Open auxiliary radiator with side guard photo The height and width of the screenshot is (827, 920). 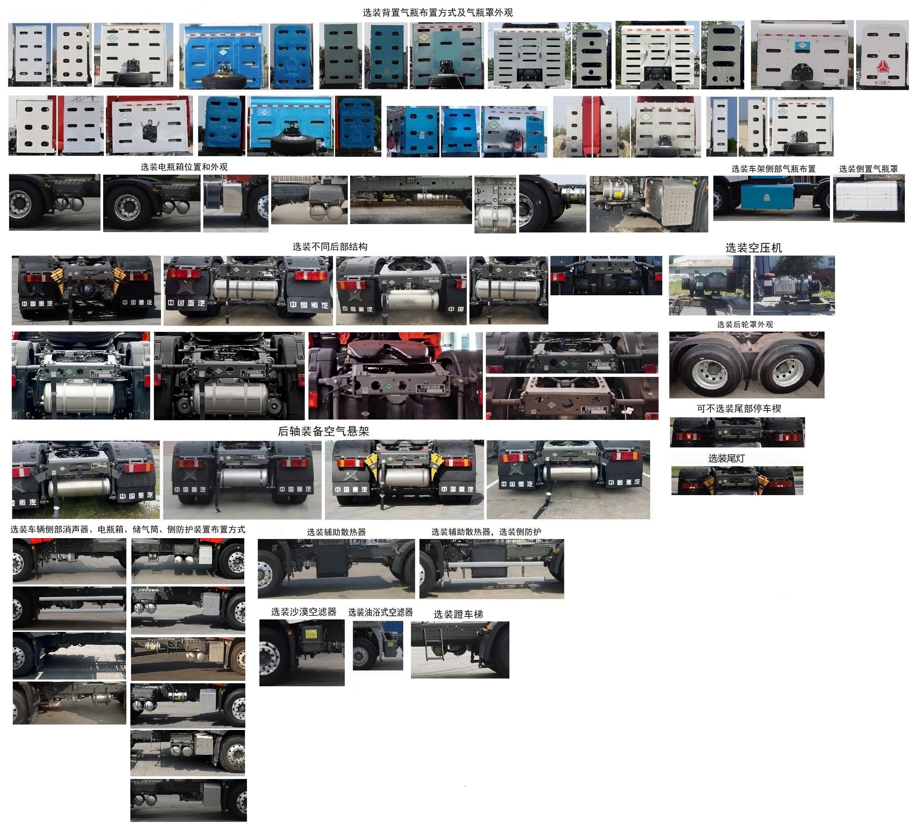[491, 568]
